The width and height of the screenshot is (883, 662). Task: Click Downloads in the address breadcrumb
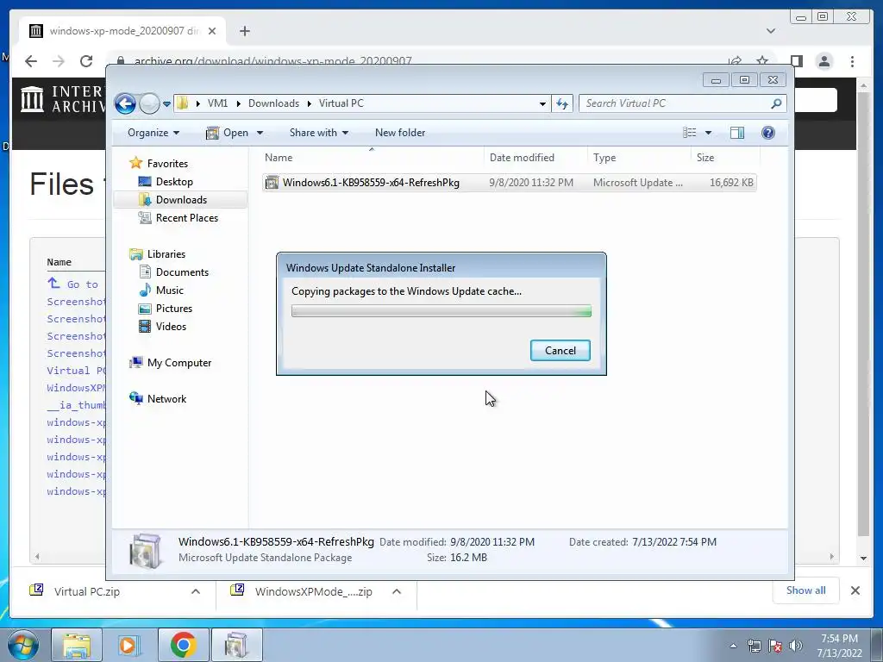click(273, 103)
